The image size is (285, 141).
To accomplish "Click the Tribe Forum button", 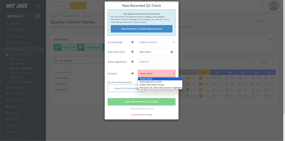I will click(78, 6).
